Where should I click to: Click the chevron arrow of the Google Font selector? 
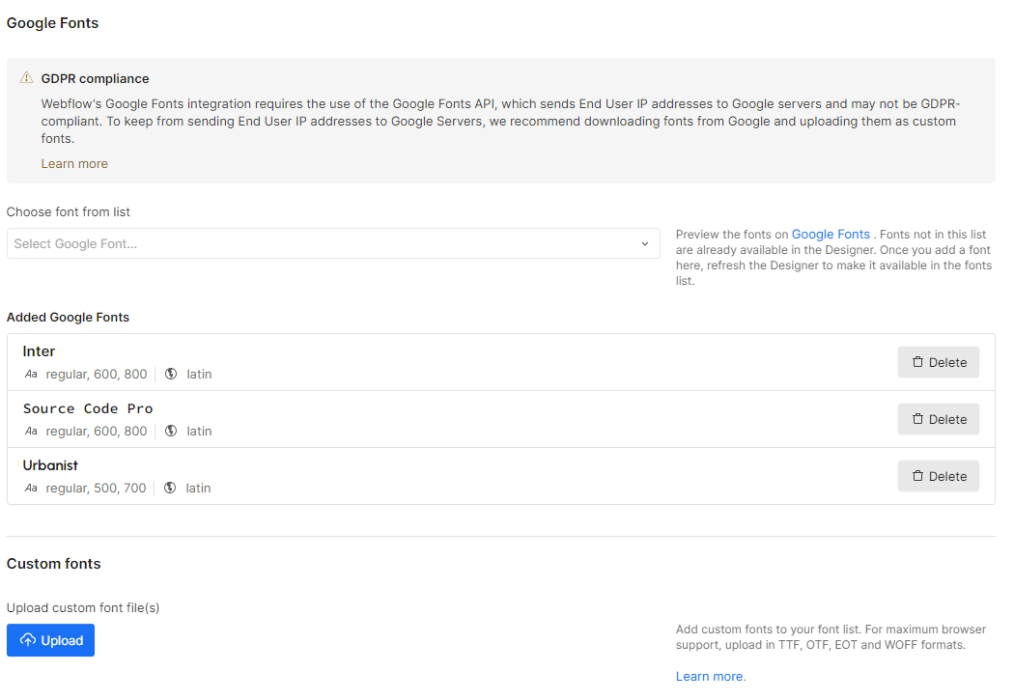645,243
